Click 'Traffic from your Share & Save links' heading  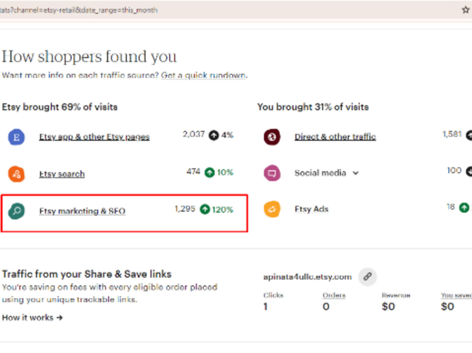pyautogui.click(x=87, y=274)
